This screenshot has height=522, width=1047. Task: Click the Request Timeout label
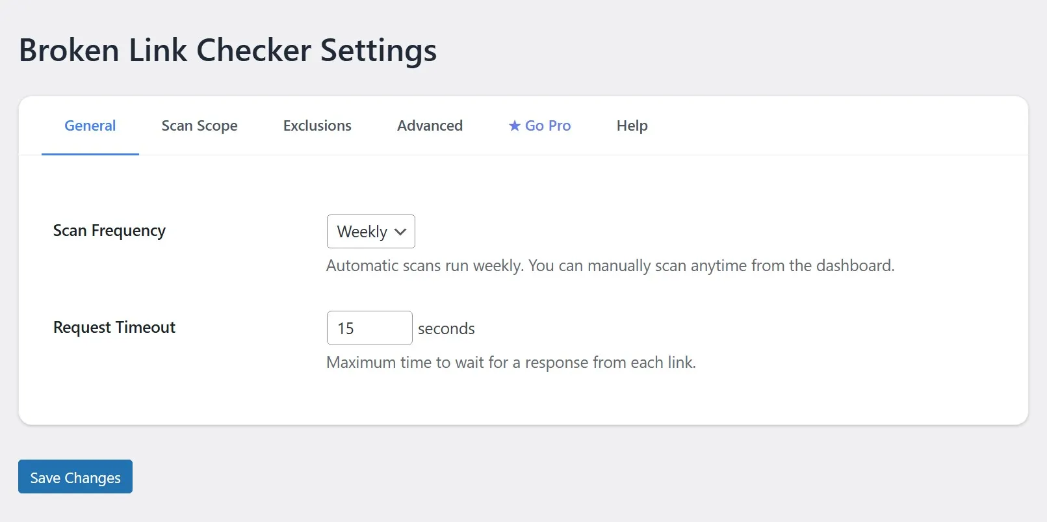click(x=114, y=327)
